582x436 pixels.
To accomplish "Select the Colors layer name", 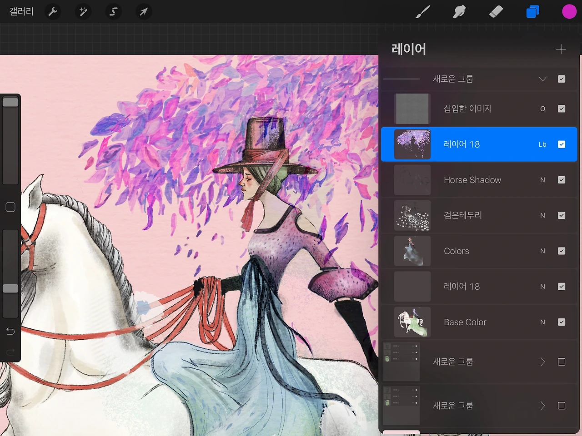I will [457, 251].
